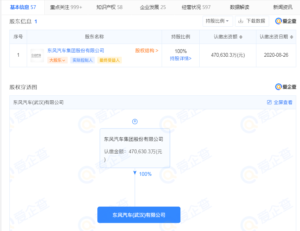Image resolution: width=300 pixels, height=231 pixels.
Task: Click the 实际控制人 tag
Action: [82, 60]
